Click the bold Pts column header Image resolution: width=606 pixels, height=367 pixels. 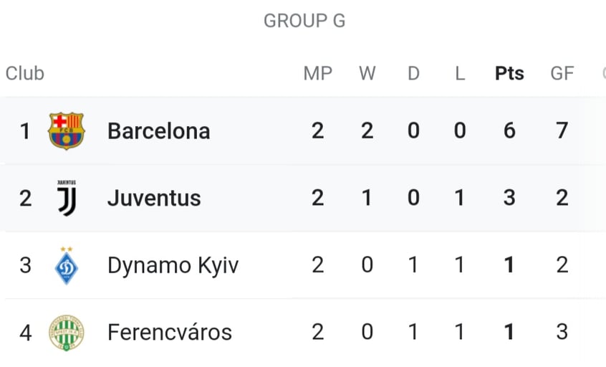[x=509, y=73]
